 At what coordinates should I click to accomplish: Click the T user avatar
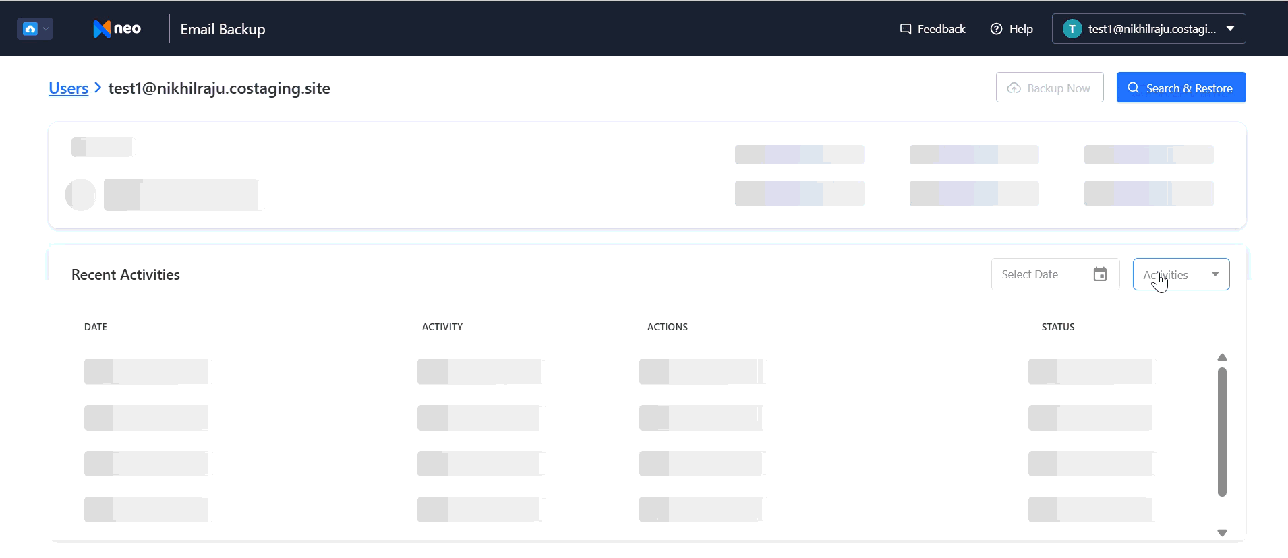(1072, 29)
